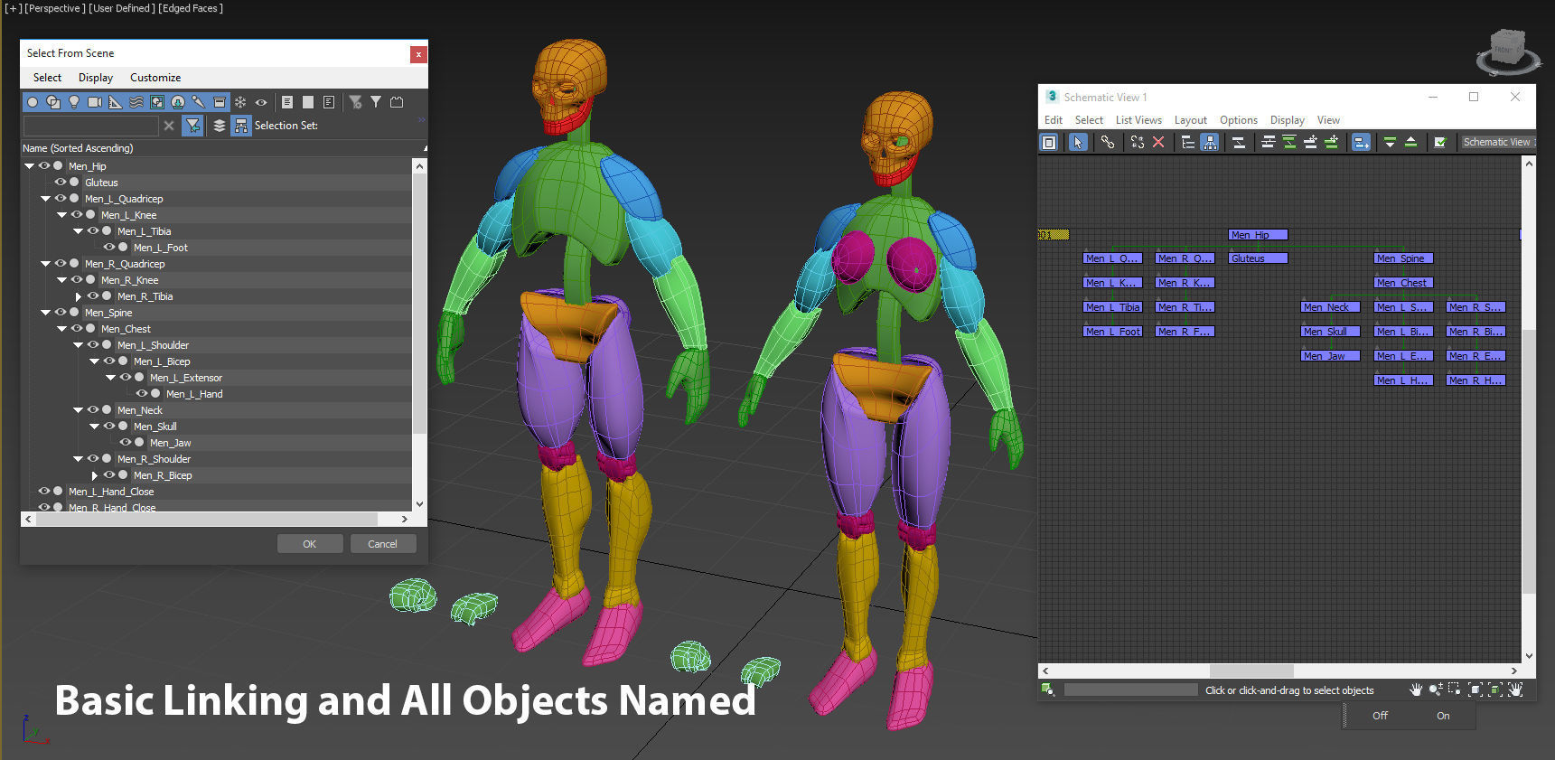Click [Perspective] viewport label

tap(55, 8)
